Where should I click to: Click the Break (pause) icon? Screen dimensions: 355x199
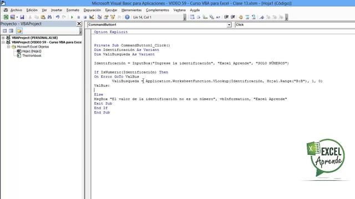coord(79,17)
